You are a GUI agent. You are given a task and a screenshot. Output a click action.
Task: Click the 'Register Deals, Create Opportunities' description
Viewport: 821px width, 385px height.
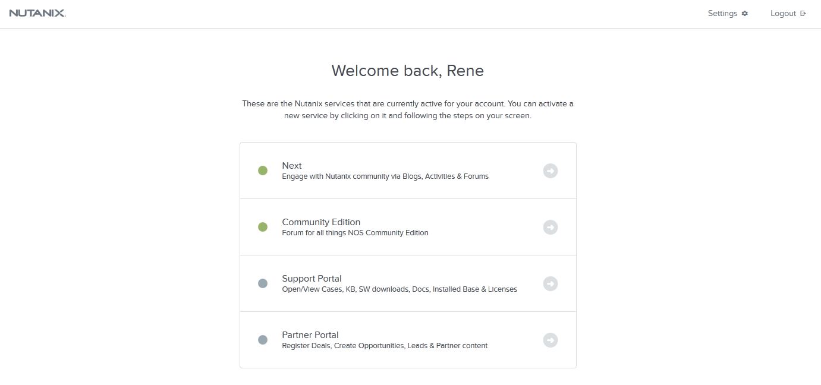[x=385, y=346]
